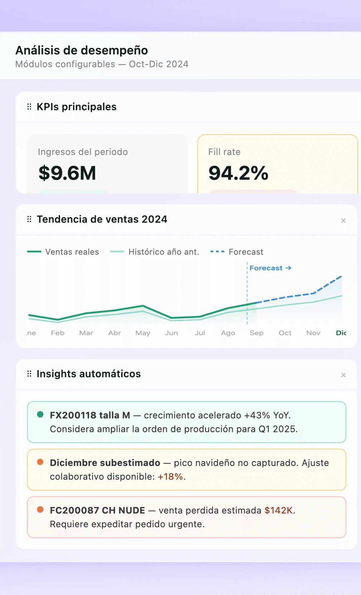Open the FC200087 CH NUDE insight card
This screenshot has width=361, height=595.
click(x=187, y=517)
